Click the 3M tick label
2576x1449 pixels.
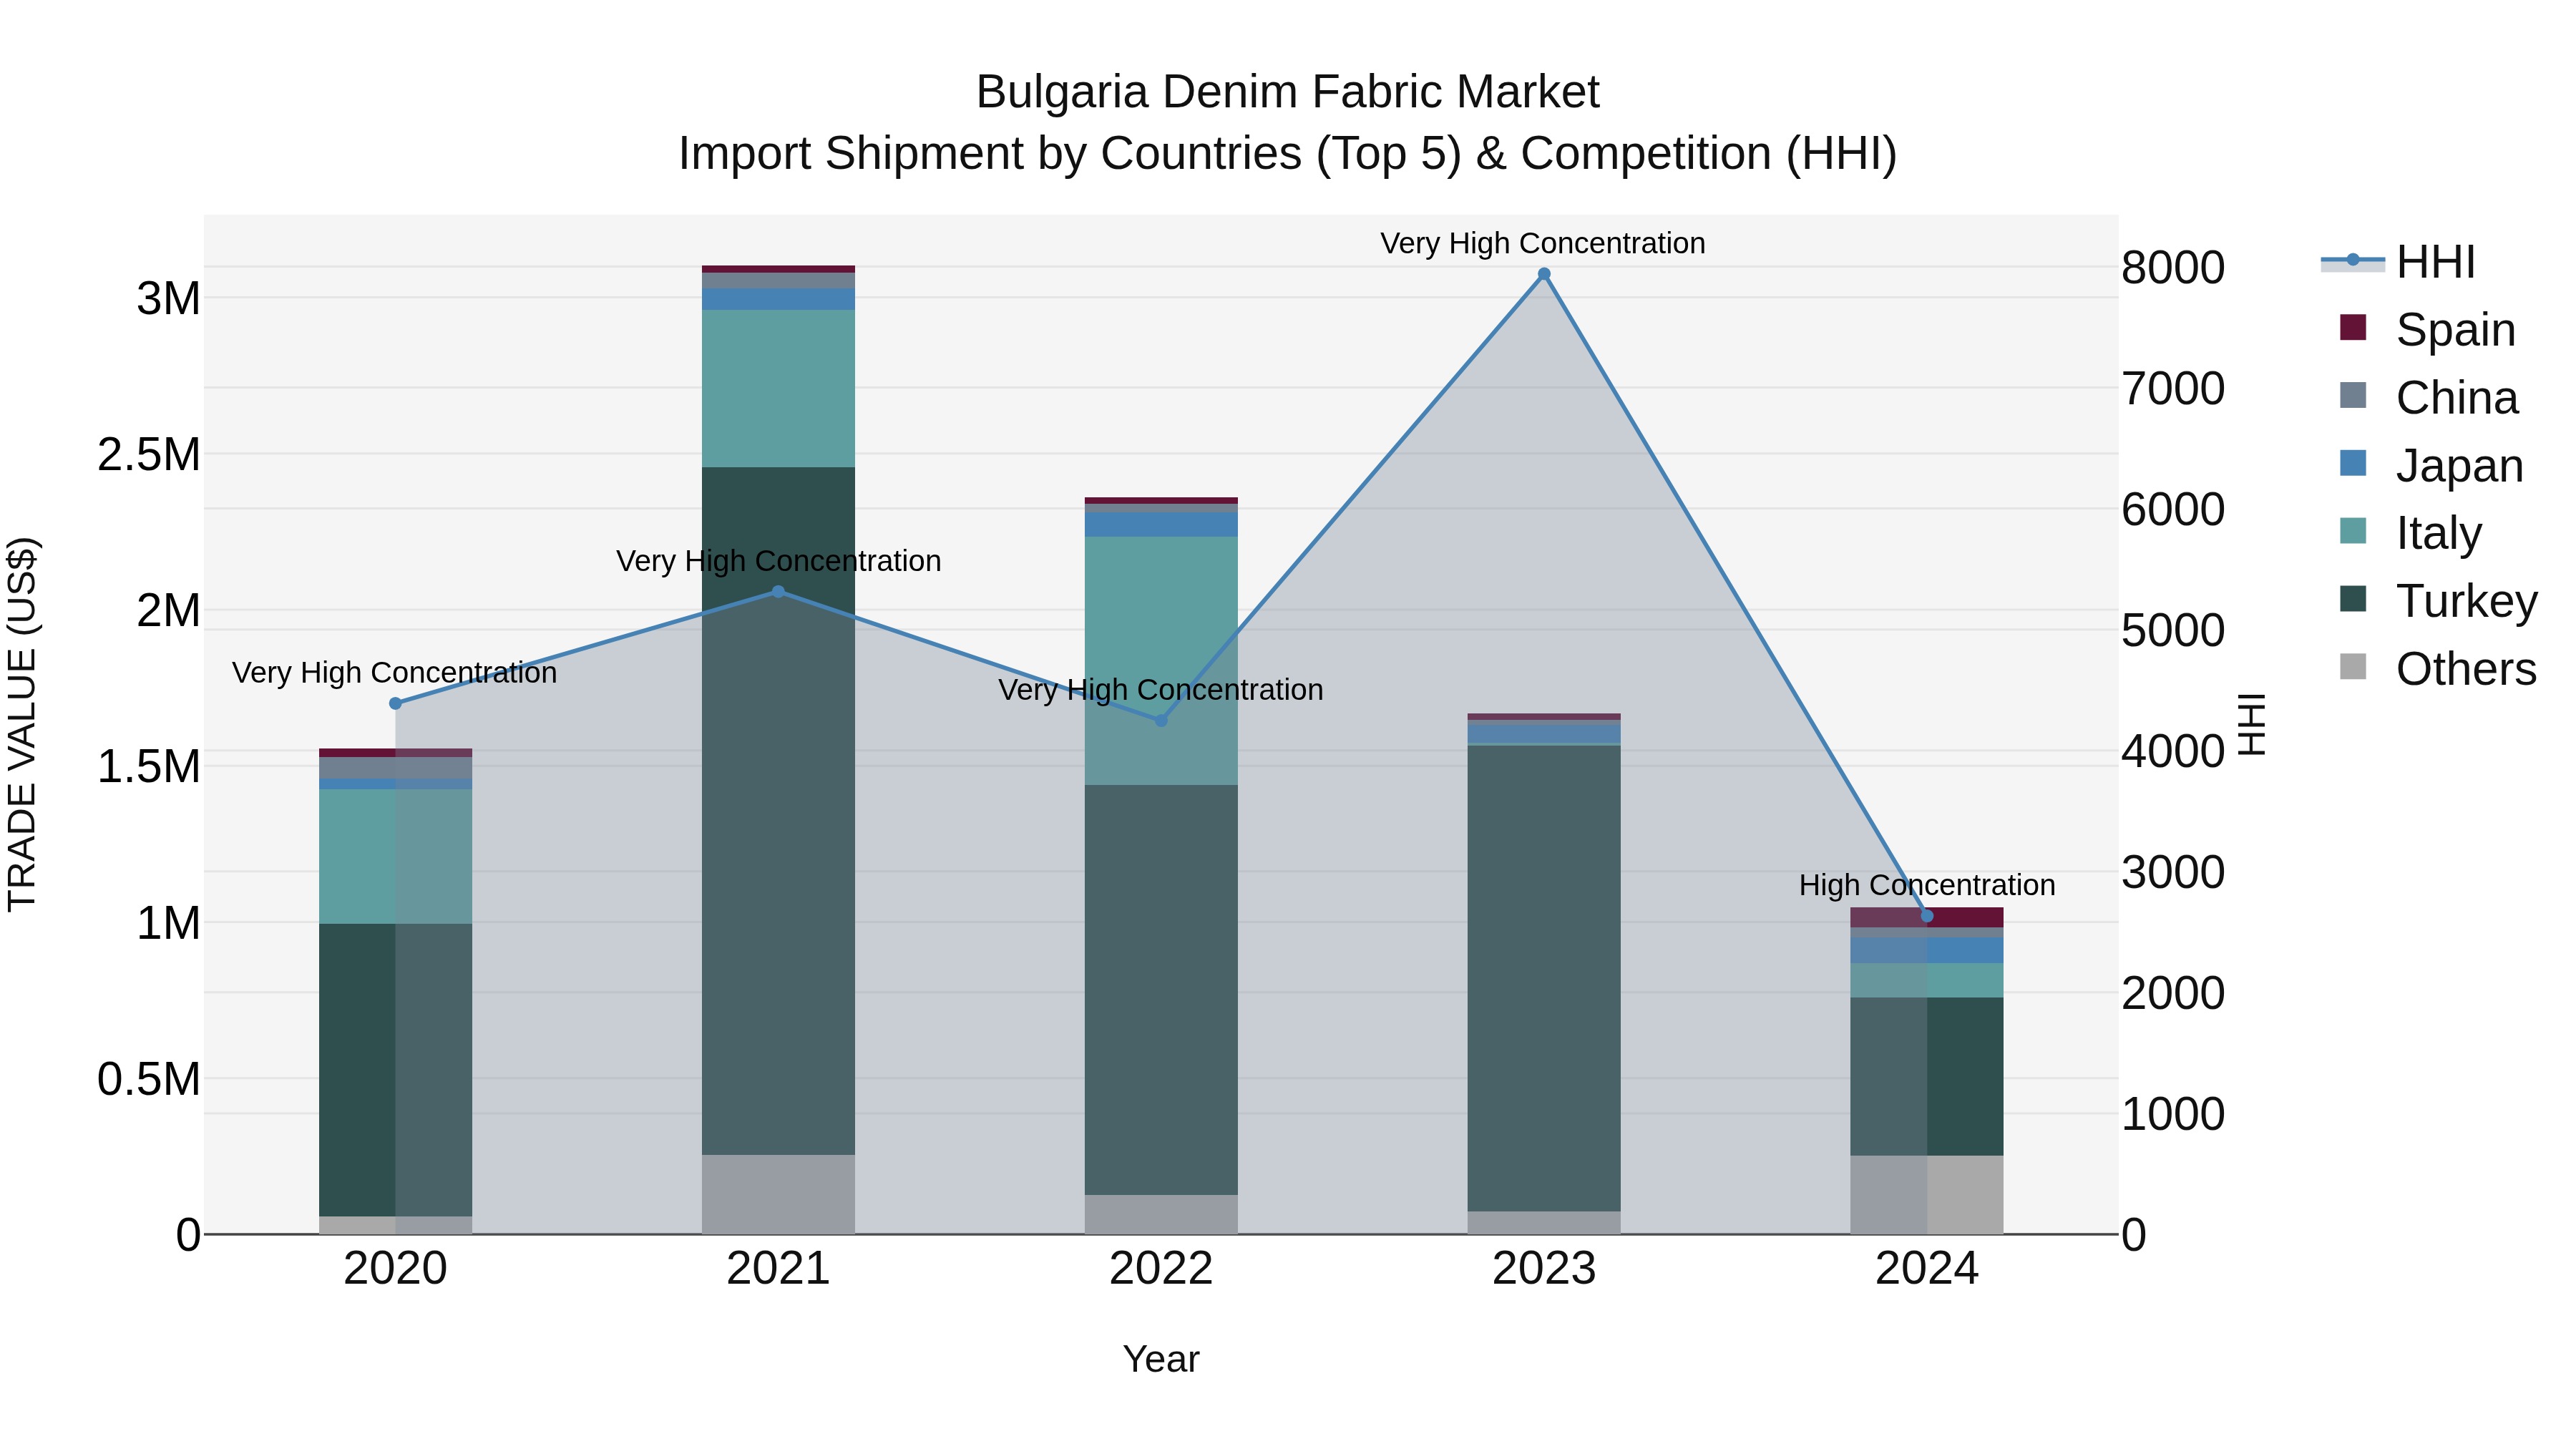[169, 298]
